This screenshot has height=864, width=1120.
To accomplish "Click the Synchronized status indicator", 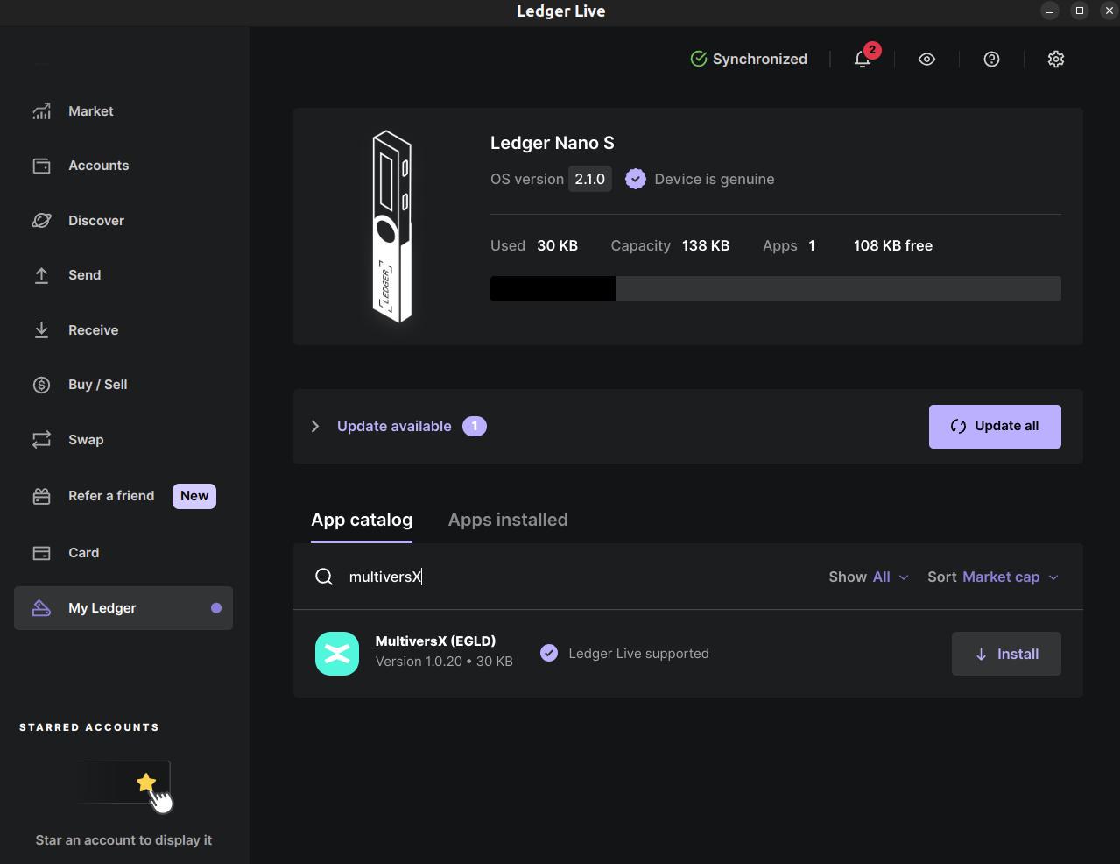I will pyautogui.click(x=749, y=59).
